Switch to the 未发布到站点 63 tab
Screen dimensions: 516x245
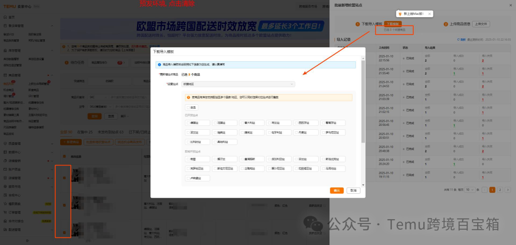pyautogui.click(x=110, y=132)
